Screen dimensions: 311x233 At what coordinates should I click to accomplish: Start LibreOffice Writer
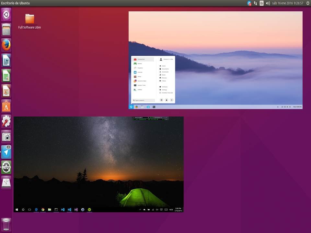[6, 60]
